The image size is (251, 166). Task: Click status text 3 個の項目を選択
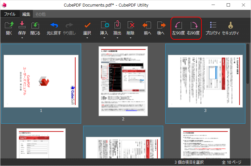189,162
